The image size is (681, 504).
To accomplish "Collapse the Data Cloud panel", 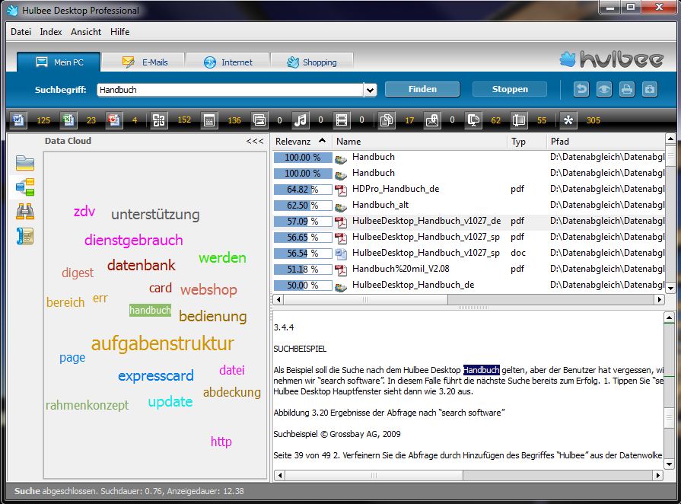I will pos(255,141).
